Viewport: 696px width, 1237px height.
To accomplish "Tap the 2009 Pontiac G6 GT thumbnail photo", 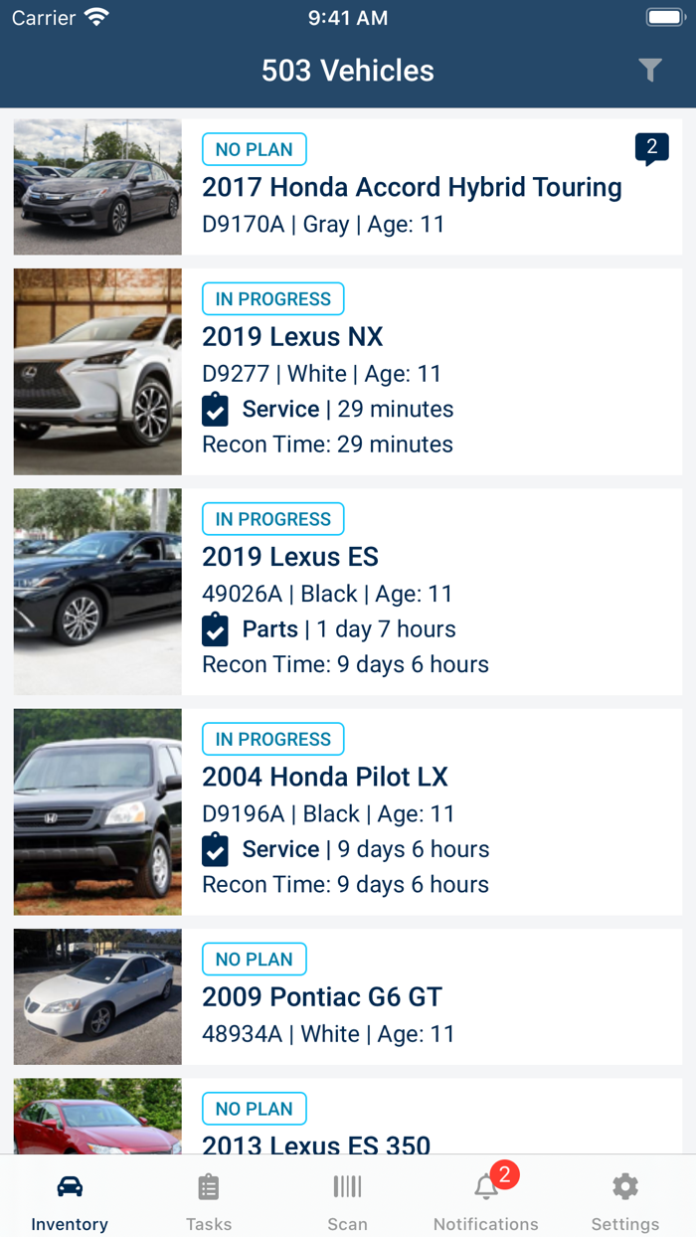I will pos(96,996).
